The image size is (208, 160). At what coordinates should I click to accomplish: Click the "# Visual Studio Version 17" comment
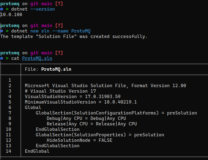(60, 91)
